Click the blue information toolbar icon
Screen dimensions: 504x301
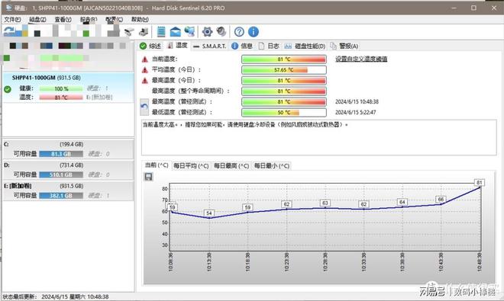254,31
